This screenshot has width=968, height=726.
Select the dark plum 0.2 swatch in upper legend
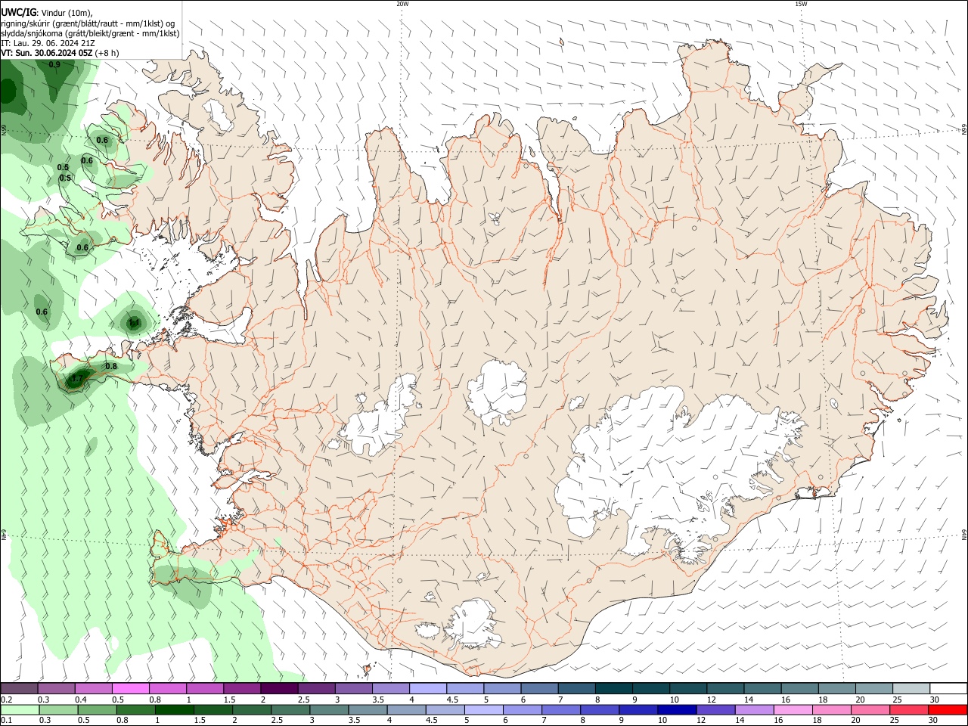click(x=20, y=689)
